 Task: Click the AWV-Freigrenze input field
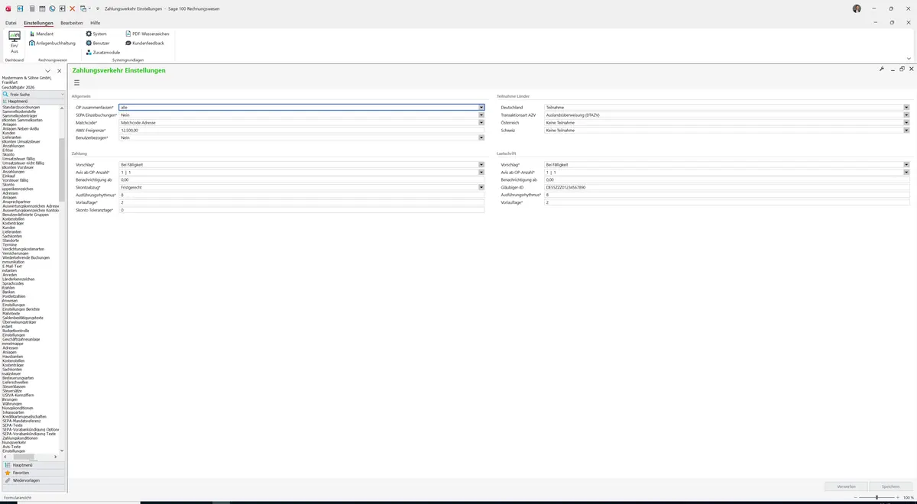click(x=302, y=130)
